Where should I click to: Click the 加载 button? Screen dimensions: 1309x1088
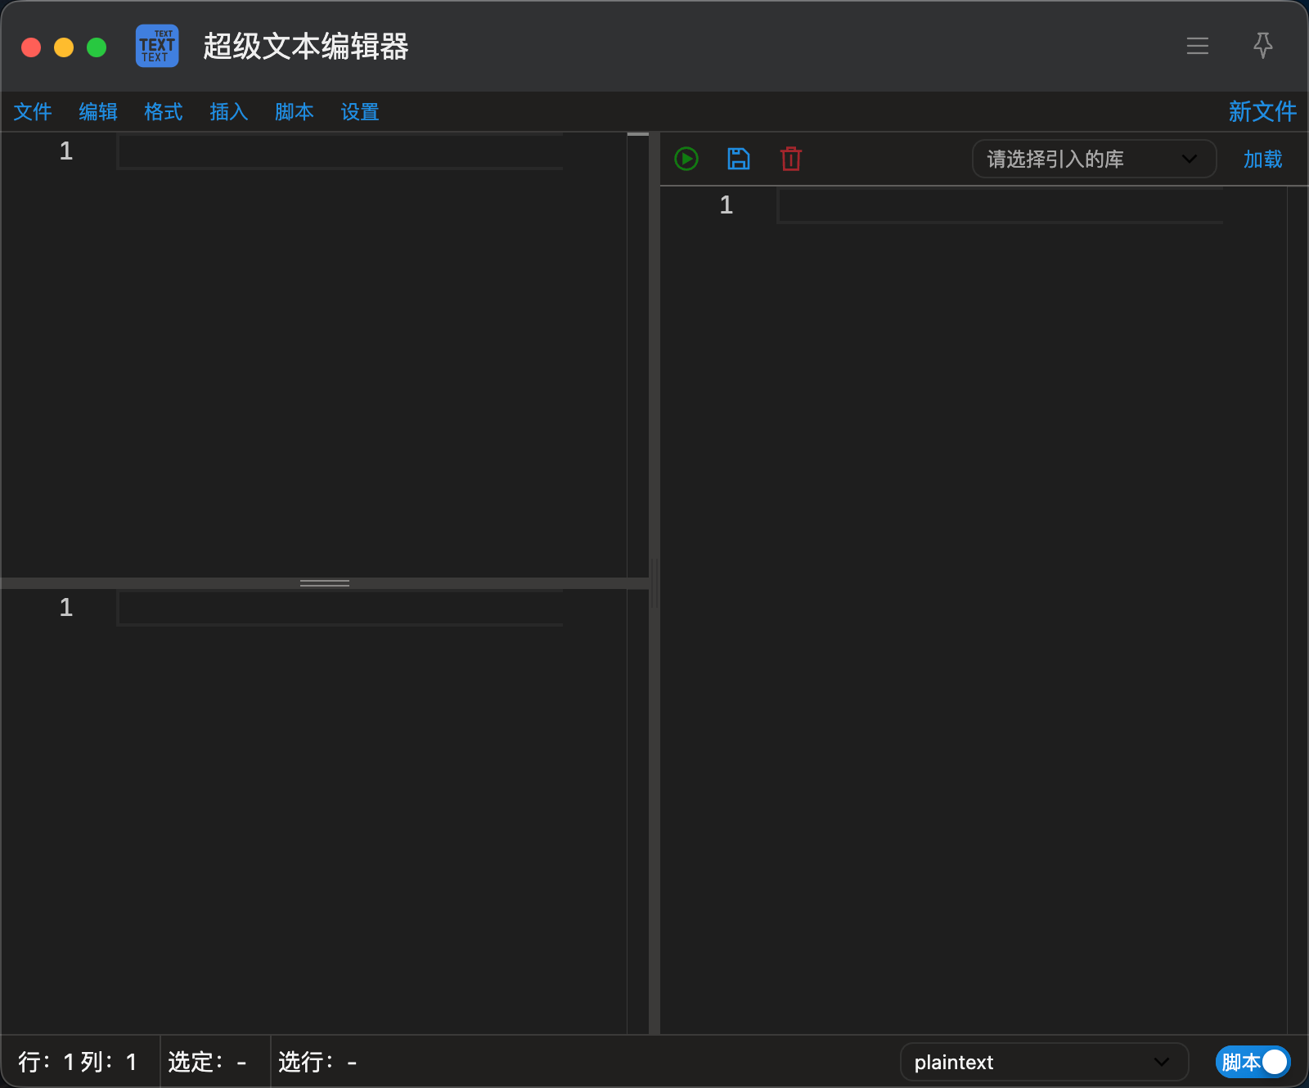[x=1263, y=159]
